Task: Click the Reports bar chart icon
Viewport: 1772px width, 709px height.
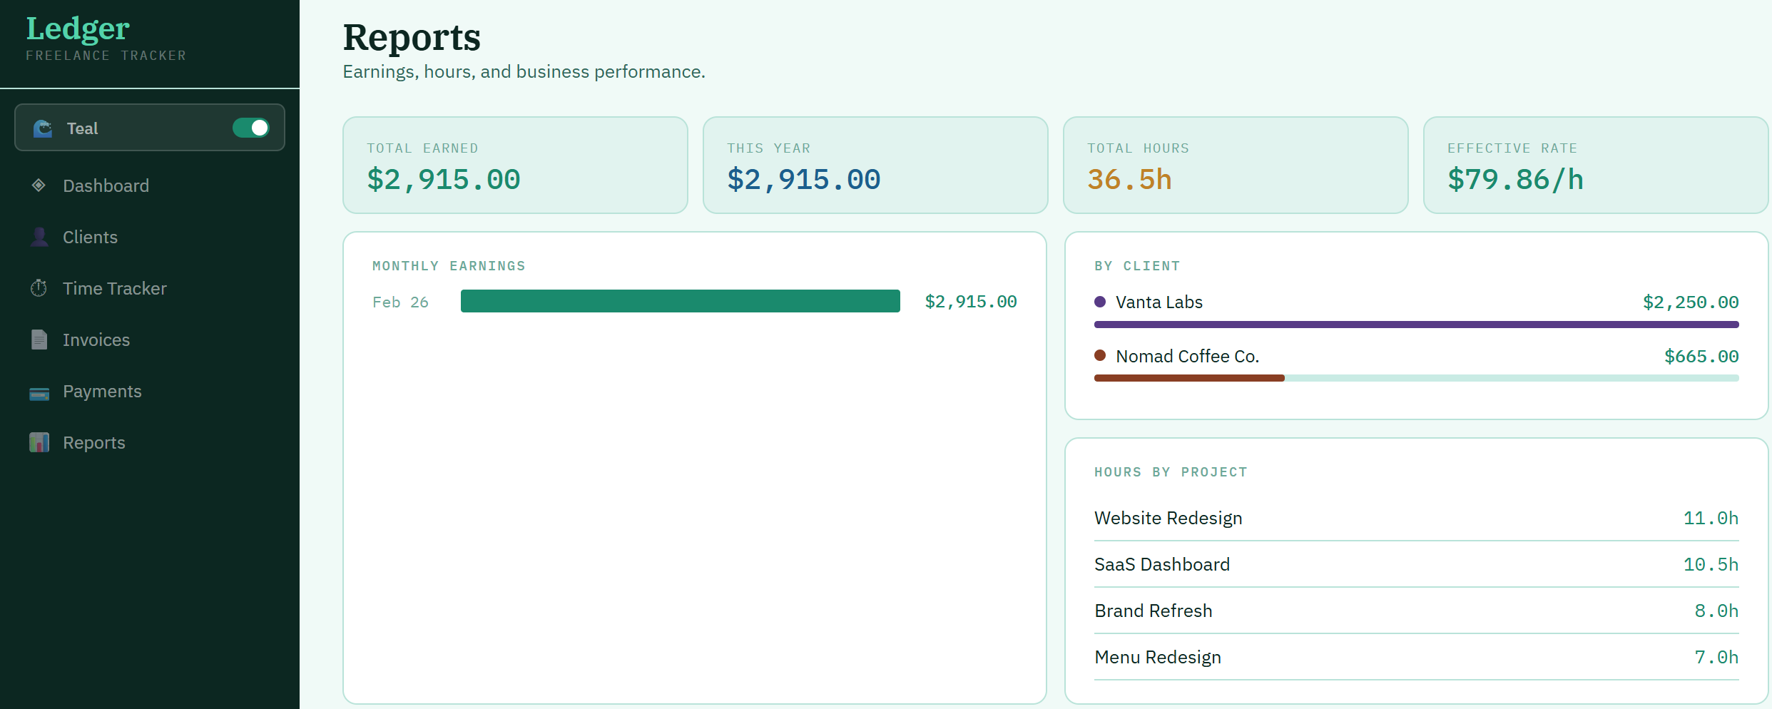Action: pos(39,442)
